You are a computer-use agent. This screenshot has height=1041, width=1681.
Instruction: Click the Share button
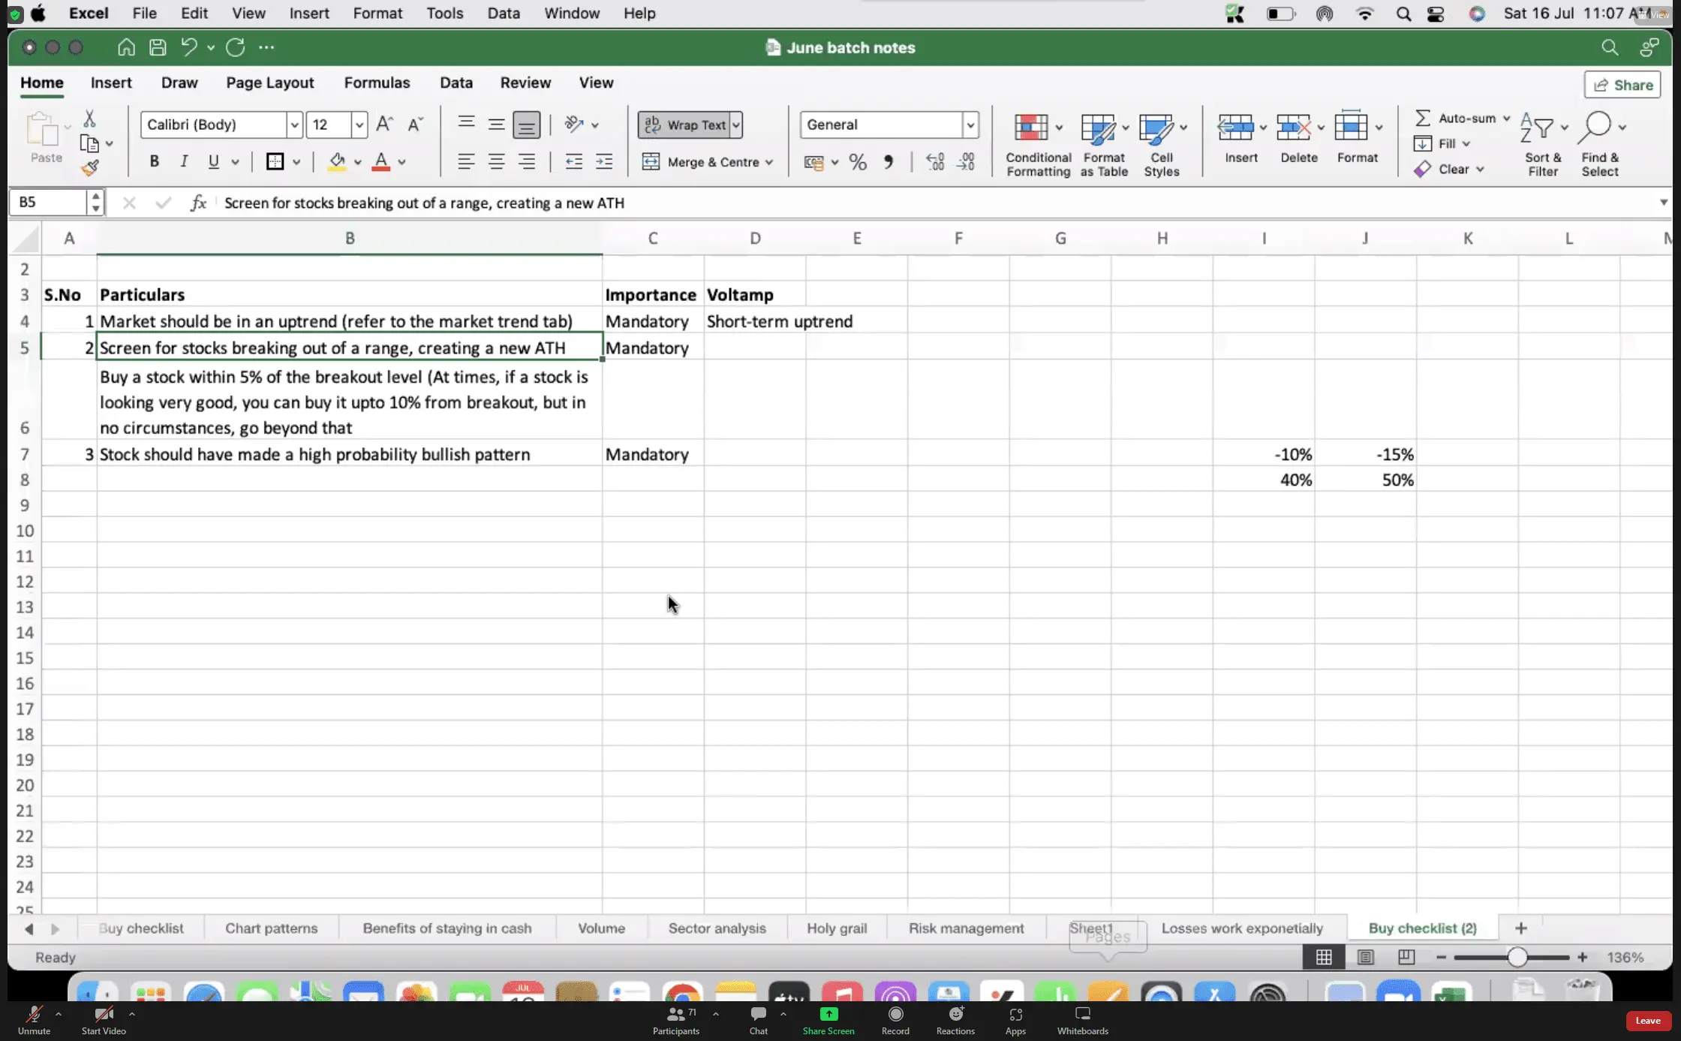1622,85
